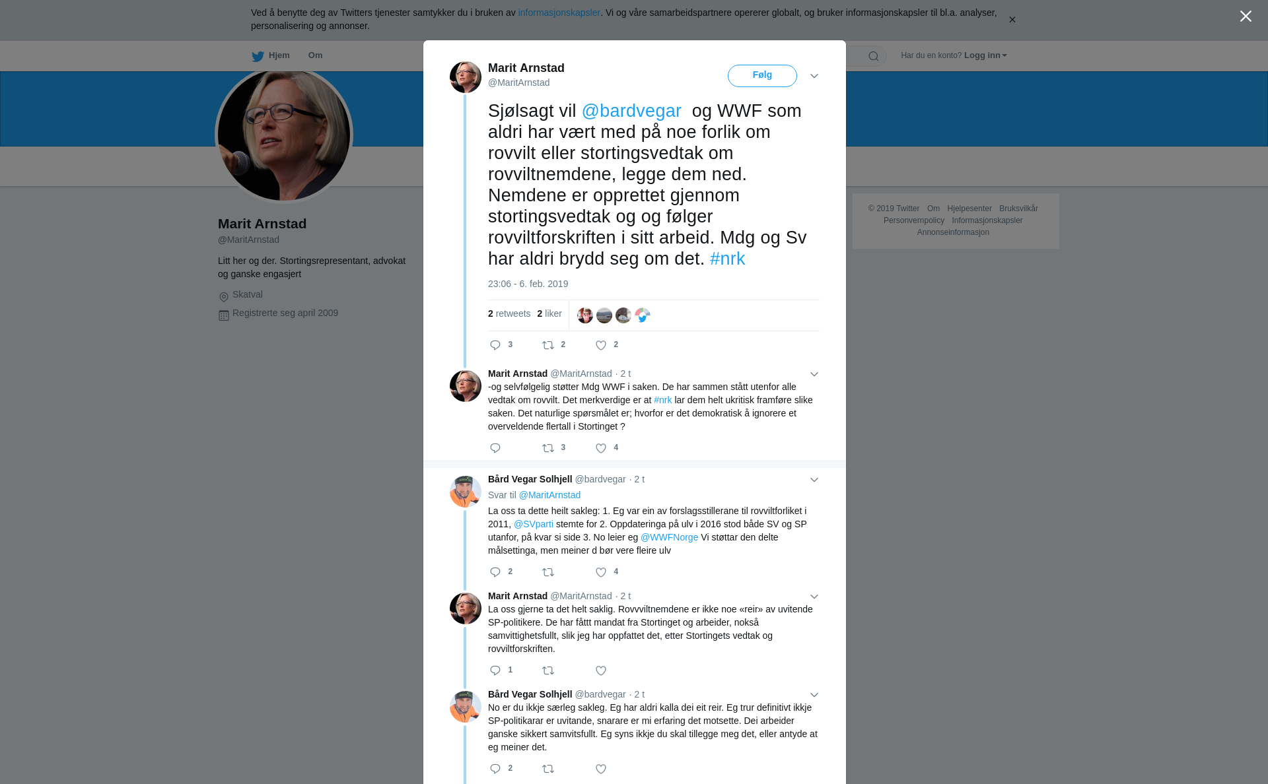
Task: Click the search magnifier icon
Action: click(x=874, y=56)
